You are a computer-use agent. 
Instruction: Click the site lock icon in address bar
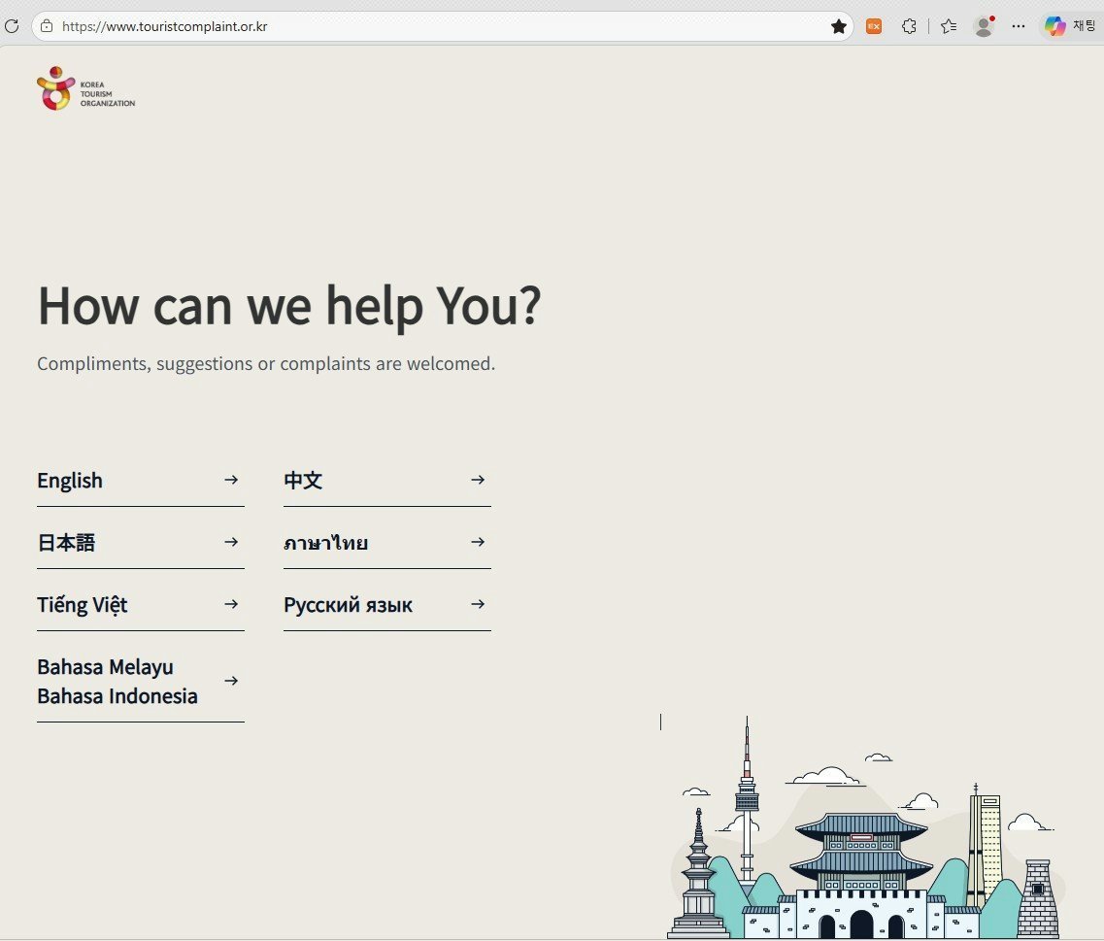(x=47, y=27)
